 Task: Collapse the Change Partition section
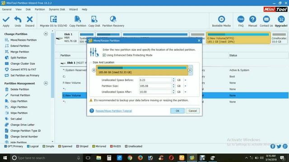pyautogui.click(x=46, y=34)
